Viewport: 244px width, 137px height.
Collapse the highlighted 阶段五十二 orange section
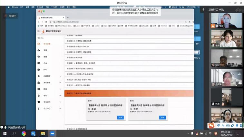(129, 93)
